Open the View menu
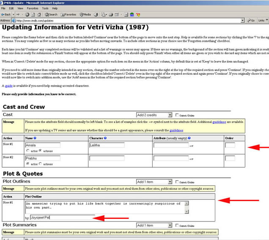The image size is (269, 240). pos(20,8)
